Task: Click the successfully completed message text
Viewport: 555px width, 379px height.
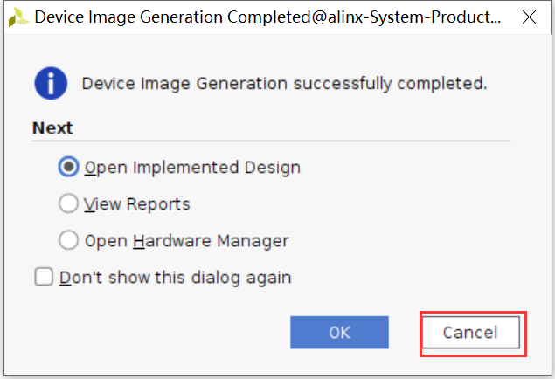Action: [x=390, y=84]
